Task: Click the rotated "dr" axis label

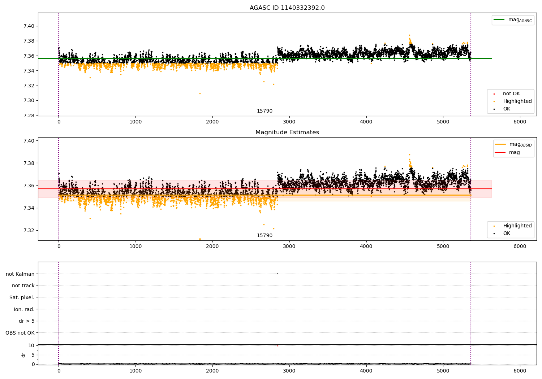Action: (23, 355)
